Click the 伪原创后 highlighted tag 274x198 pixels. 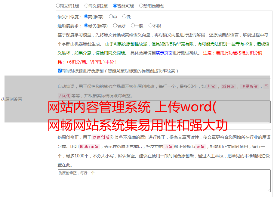(x=101, y=137)
